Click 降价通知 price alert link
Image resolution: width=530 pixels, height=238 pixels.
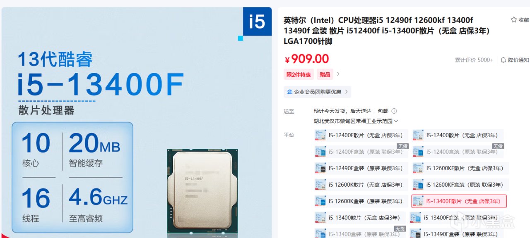point(515,60)
